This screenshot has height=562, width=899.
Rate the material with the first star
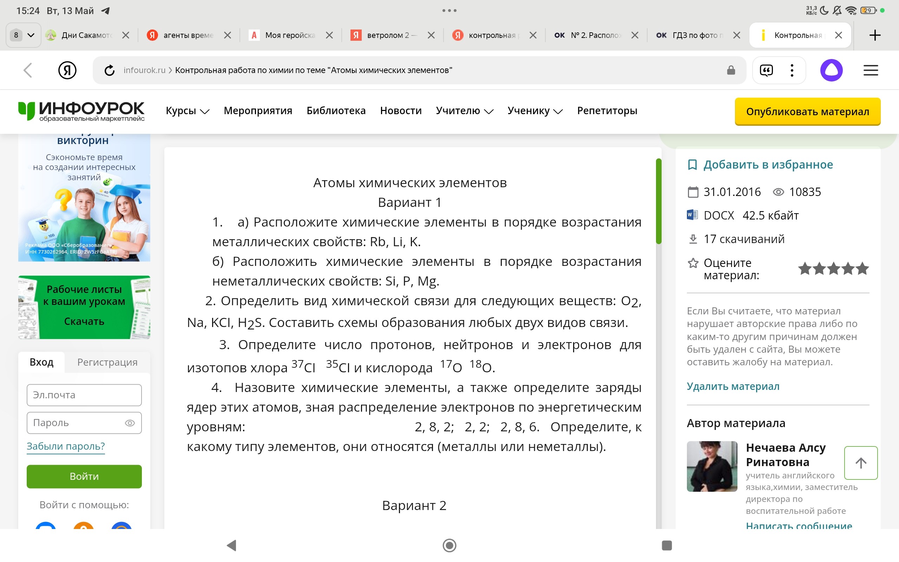(805, 268)
